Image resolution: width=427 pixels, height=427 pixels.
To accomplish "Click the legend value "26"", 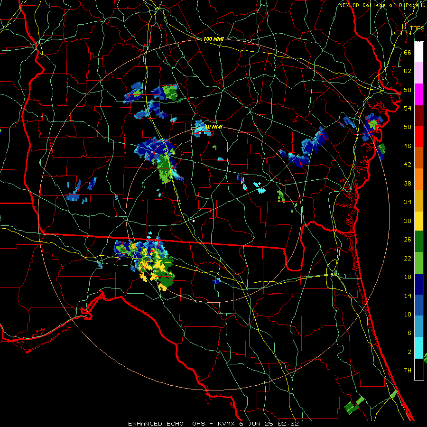I will point(408,240).
